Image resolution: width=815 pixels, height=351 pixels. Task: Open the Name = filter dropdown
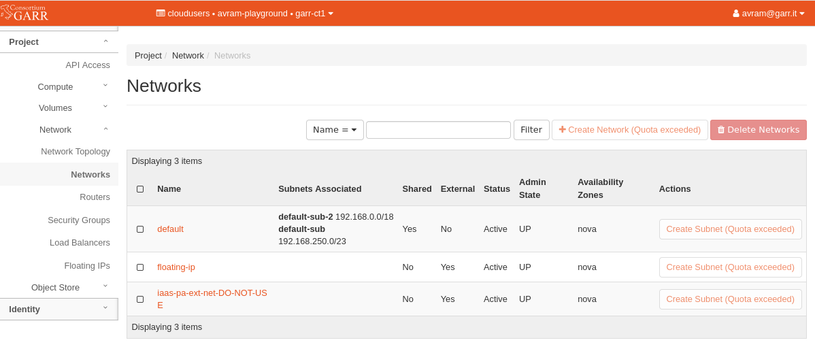(335, 130)
